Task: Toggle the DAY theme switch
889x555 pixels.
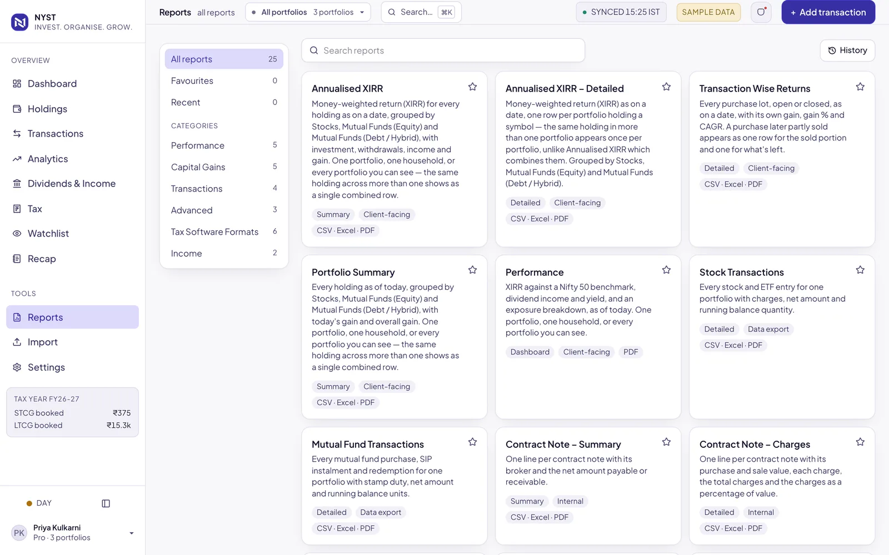Action: tap(39, 503)
